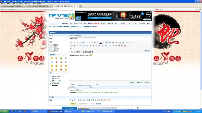Image resolution: width=202 pixels, height=113 pixels.
Task: Expand dropdown arrow right of 統計 in the nav bar
Action: click(x=138, y=23)
